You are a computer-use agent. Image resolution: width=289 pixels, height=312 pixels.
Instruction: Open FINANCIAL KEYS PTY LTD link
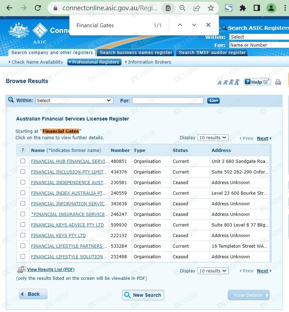[58, 236]
